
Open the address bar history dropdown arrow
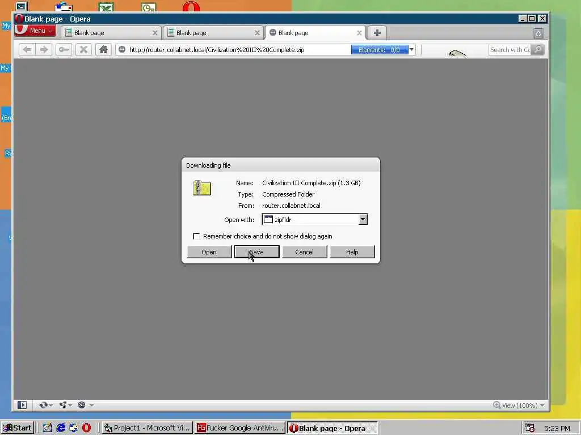point(412,50)
